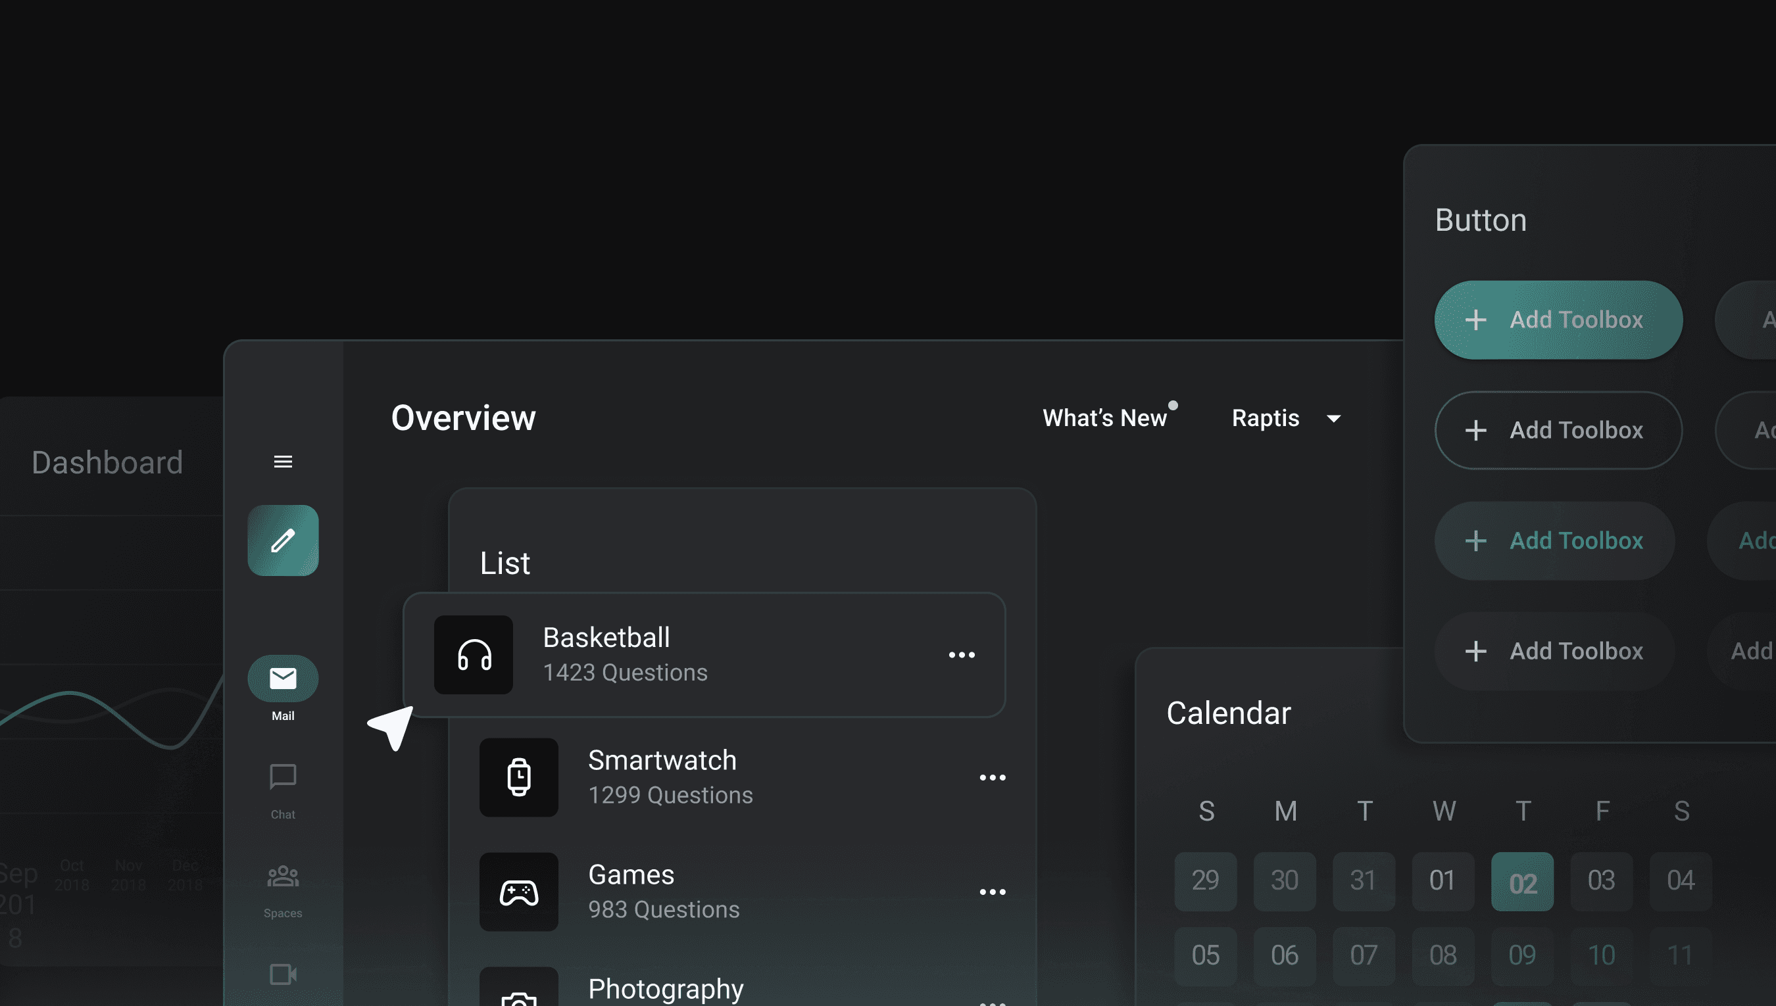Select calendar date 30
The image size is (1776, 1006).
[x=1285, y=882]
